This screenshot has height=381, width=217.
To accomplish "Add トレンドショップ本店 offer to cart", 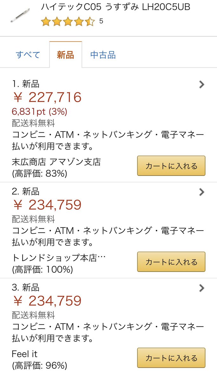I will pos(171,262).
